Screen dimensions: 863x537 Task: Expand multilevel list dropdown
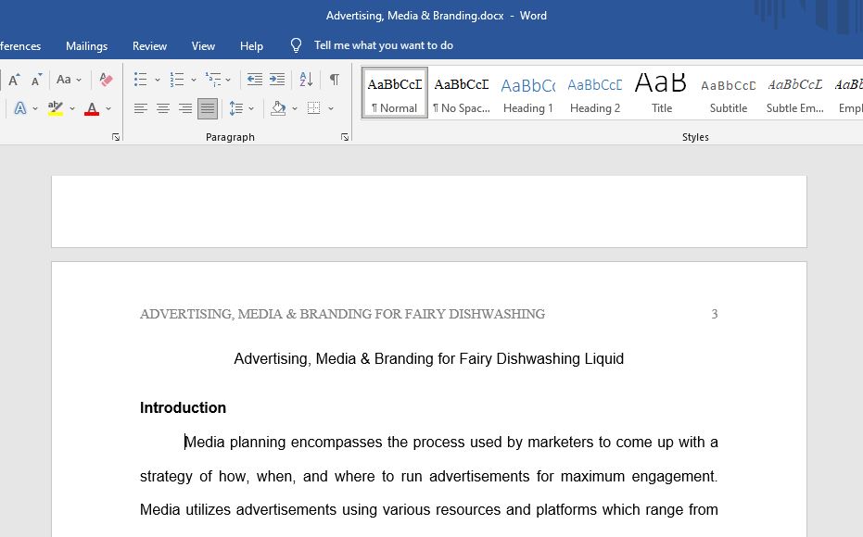pos(228,80)
